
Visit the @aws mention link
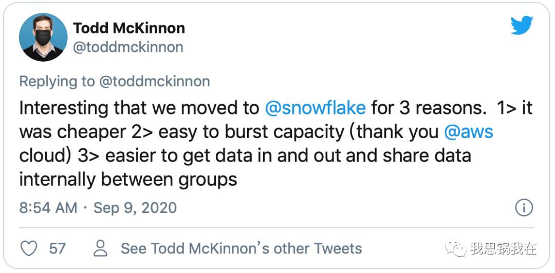pyautogui.click(x=469, y=132)
